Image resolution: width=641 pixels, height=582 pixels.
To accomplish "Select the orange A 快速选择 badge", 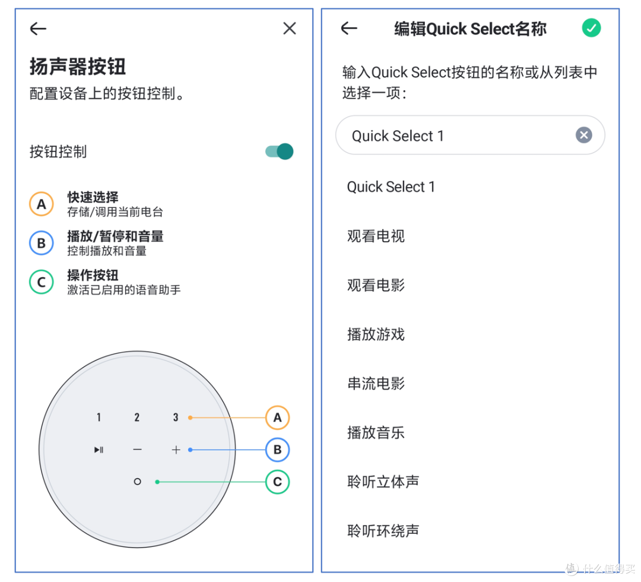I will [42, 204].
